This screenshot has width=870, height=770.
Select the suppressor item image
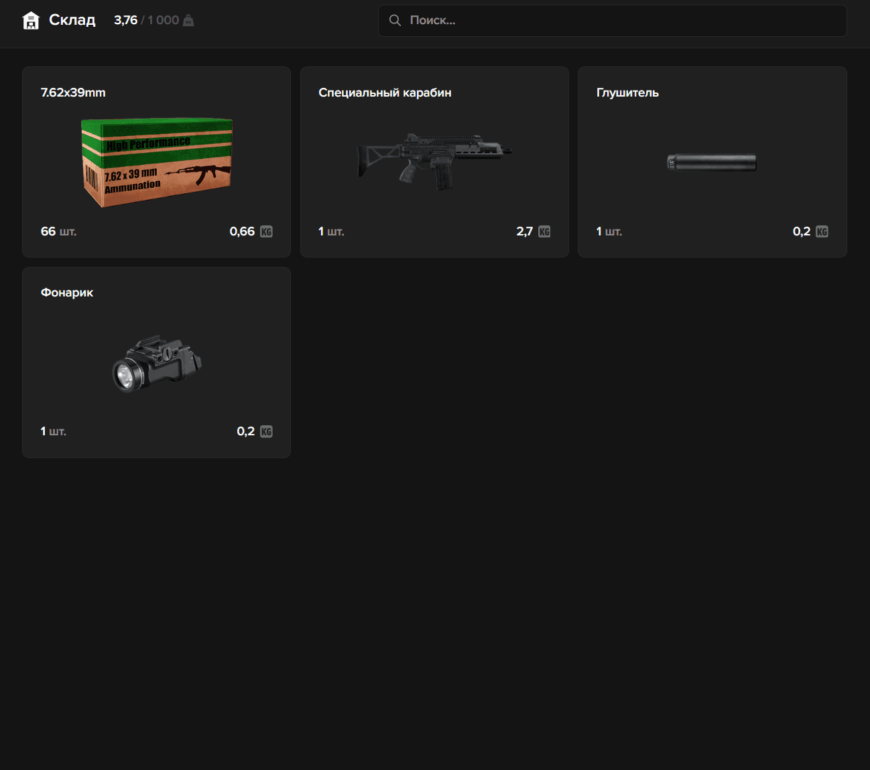(x=712, y=162)
